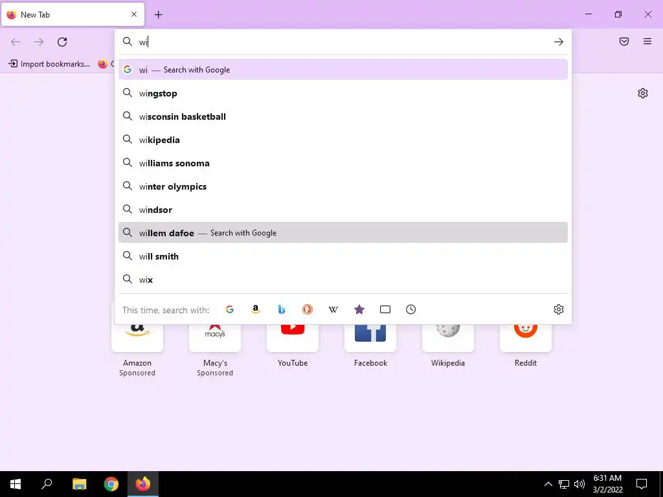Open network status tray icon
The width and height of the screenshot is (663, 497).
(564, 484)
